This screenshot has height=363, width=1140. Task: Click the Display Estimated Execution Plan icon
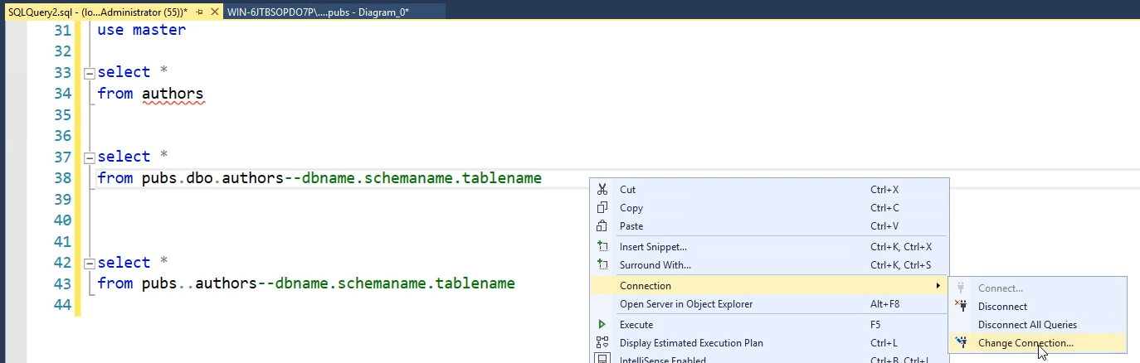(x=603, y=343)
